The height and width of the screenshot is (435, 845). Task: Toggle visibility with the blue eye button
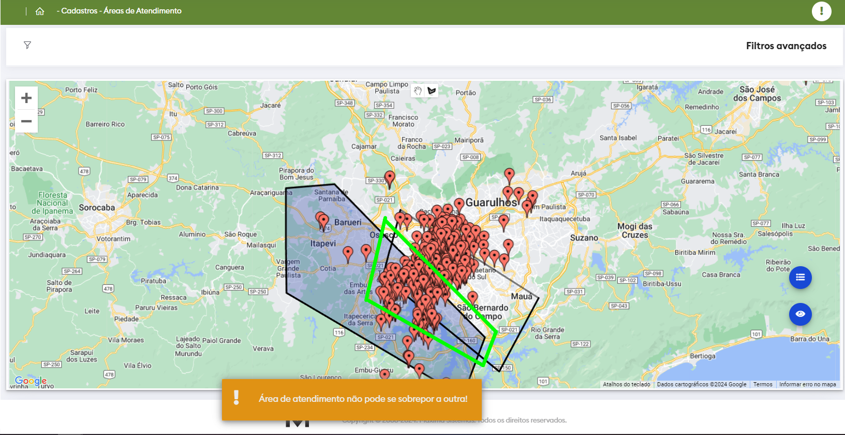point(800,314)
